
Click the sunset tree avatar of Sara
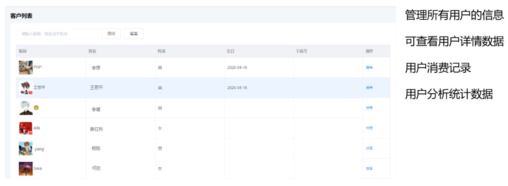(x=25, y=169)
